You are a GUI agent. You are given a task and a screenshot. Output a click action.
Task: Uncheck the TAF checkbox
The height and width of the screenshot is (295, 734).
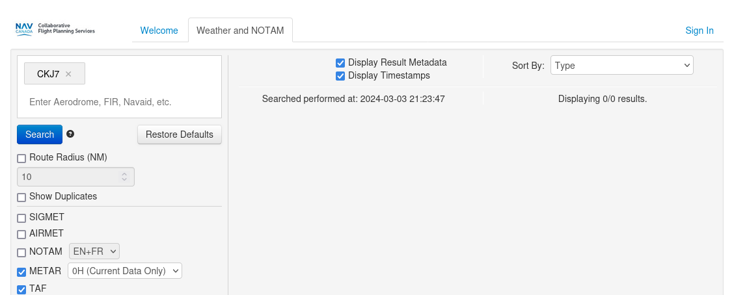(x=21, y=289)
